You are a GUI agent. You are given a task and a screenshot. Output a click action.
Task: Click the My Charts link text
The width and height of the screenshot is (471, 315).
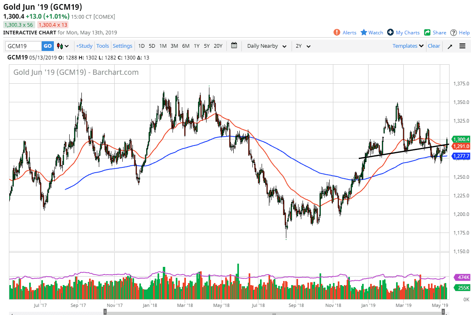click(407, 33)
